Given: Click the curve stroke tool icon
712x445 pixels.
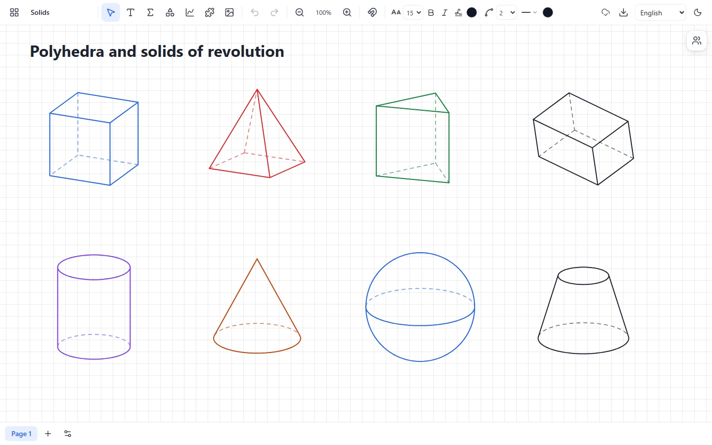Looking at the screenshot, I should coord(489,12).
